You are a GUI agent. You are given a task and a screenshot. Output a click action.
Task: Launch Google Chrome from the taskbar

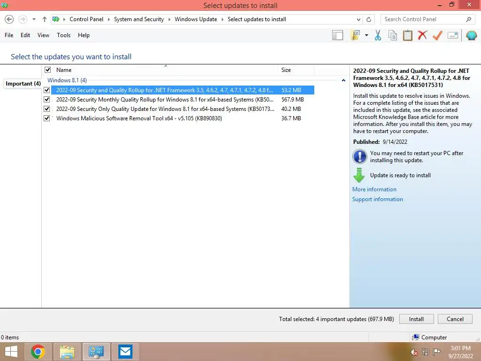(38, 352)
